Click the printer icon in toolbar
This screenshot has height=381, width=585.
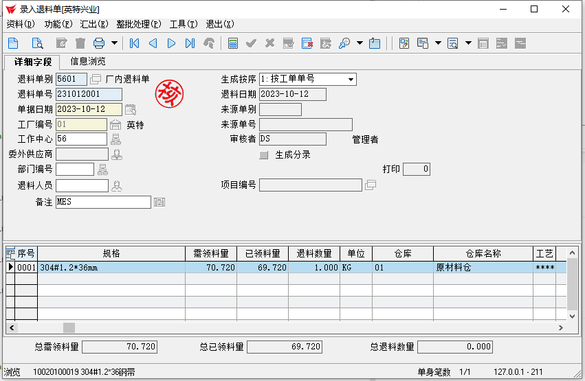pos(98,43)
